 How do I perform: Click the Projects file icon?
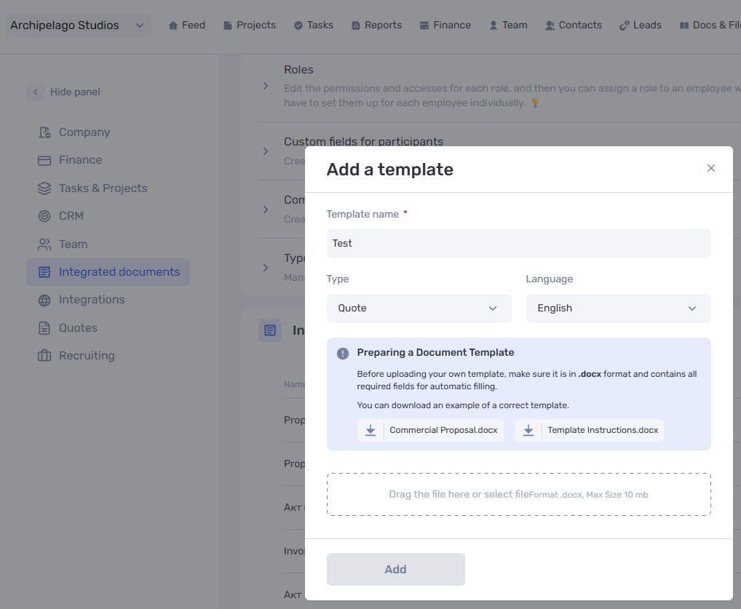227,25
